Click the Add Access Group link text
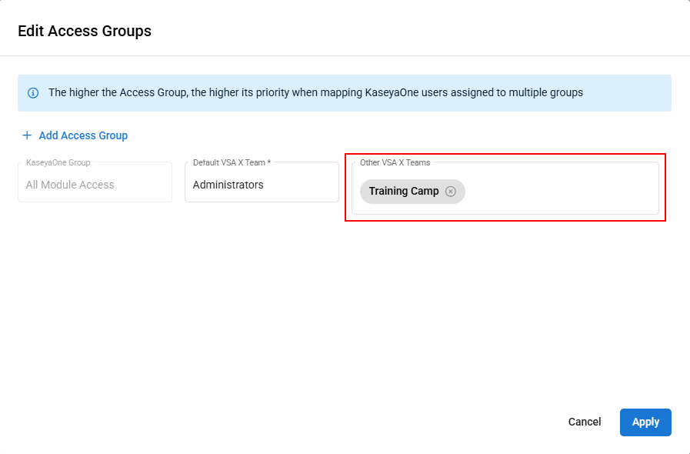The image size is (690, 454). coord(83,135)
